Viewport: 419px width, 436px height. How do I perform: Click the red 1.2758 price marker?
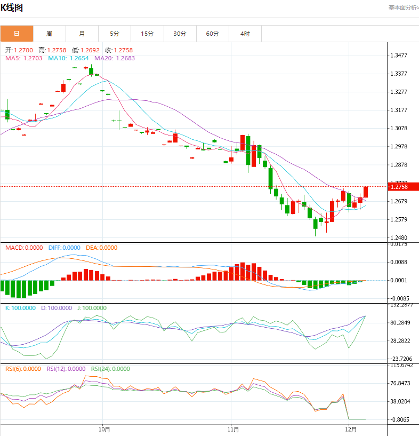click(403, 187)
